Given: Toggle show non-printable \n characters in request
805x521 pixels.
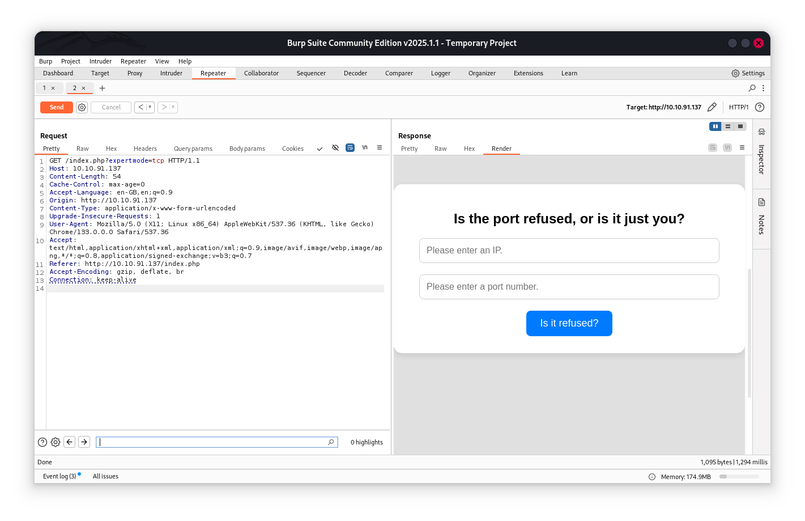Looking at the screenshot, I should [x=365, y=147].
